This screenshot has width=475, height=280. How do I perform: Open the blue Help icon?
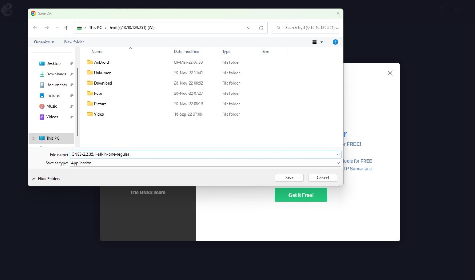click(335, 42)
